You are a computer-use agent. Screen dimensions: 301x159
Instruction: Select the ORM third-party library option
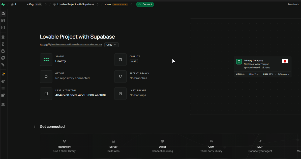pyautogui.click(x=211, y=146)
